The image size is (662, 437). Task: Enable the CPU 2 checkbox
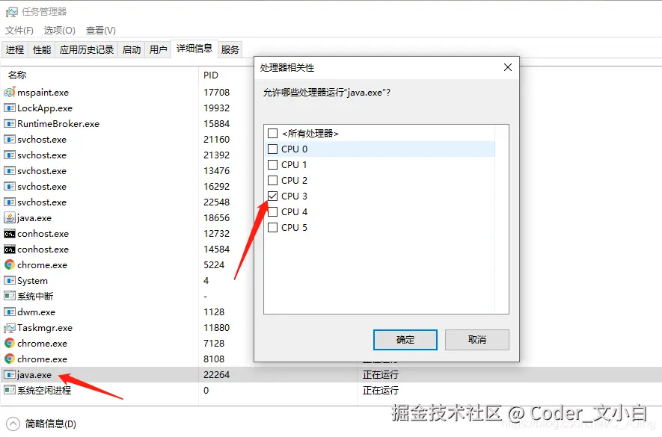(273, 181)
